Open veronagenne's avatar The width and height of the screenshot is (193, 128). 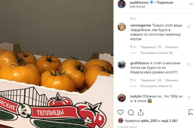tap(122, 27)
